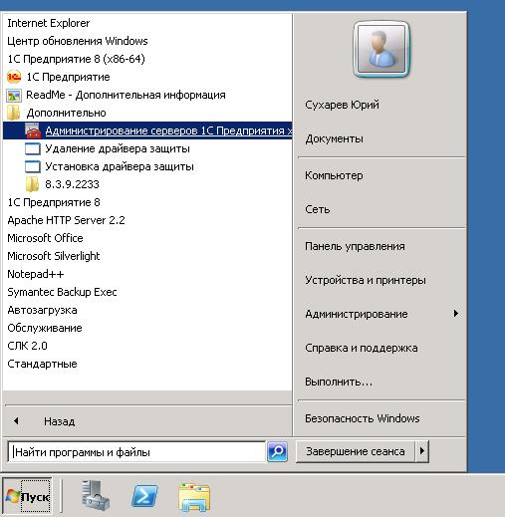
Task: Open Панель управления
Action: click(355, 246)
